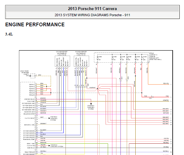
Task: Click the RED/YEL wire label at output 1
Action: pyautogui.click(x=166, y=83)
